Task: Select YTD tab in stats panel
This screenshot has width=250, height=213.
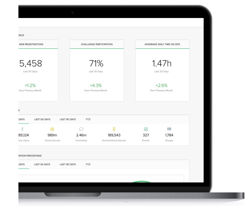Action: click(88, 120)
